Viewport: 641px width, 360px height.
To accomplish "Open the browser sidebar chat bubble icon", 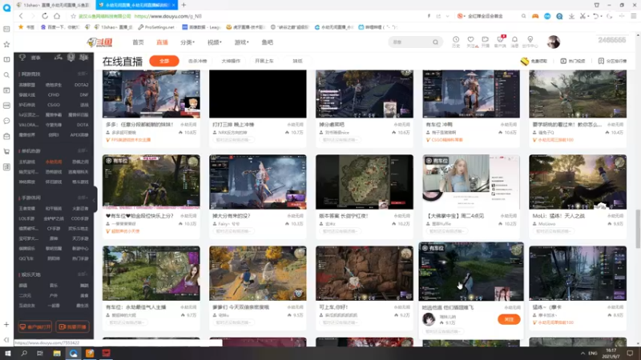I will pos(6,121).
